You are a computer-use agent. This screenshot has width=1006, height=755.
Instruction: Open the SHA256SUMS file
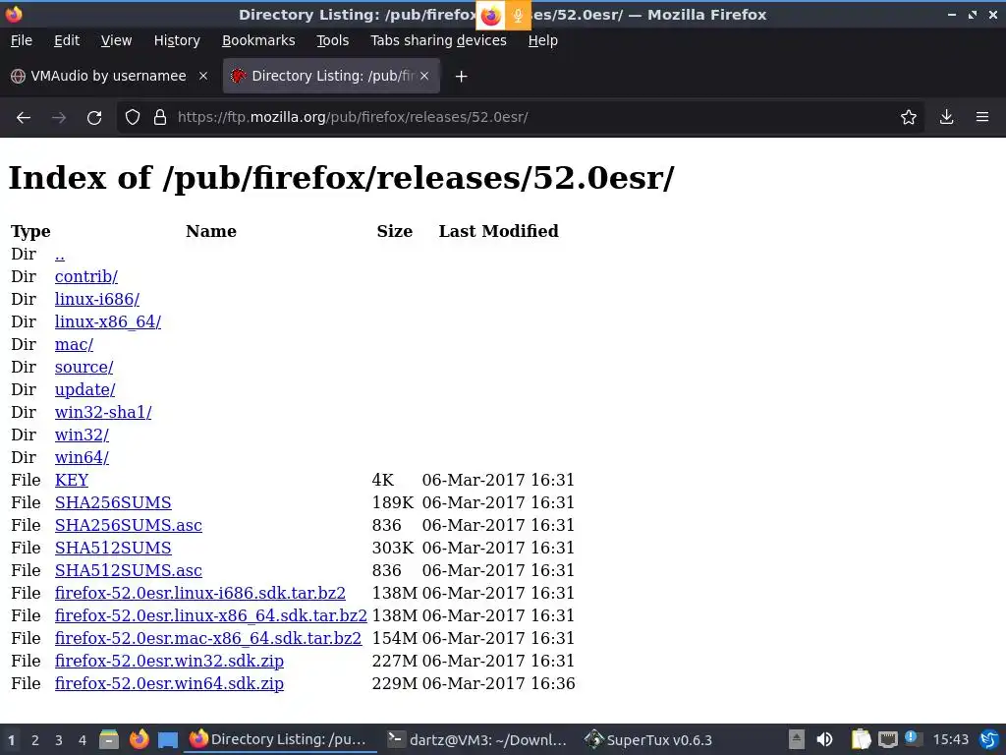(113, 502)
